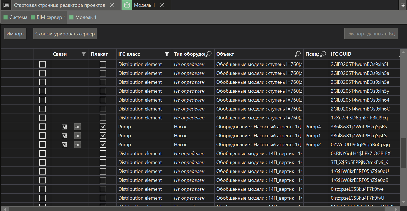Open the filter on the Связи column
407x211 pixels.
(84, 54)
